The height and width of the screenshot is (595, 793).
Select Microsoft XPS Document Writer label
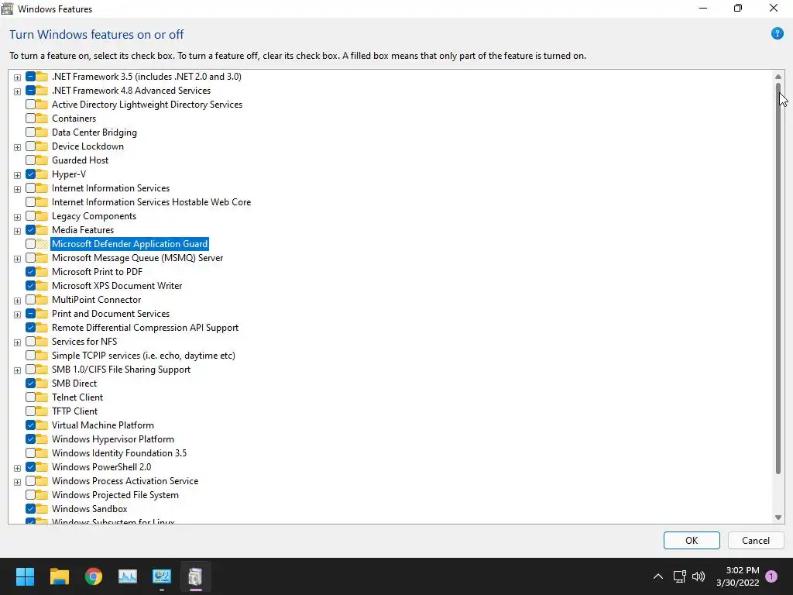click(x=117, y=286)
